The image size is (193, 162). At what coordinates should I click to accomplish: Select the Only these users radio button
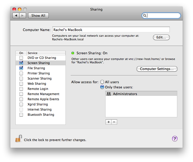(102, 87)
